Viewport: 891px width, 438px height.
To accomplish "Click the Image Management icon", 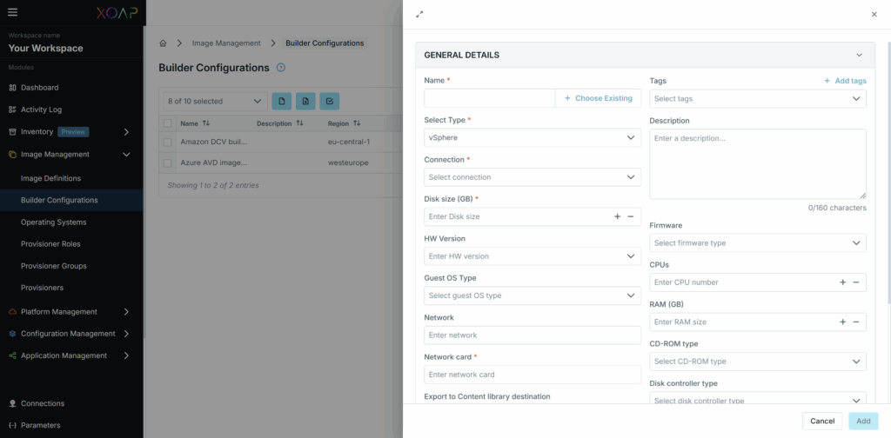I will tap(12, 155).
